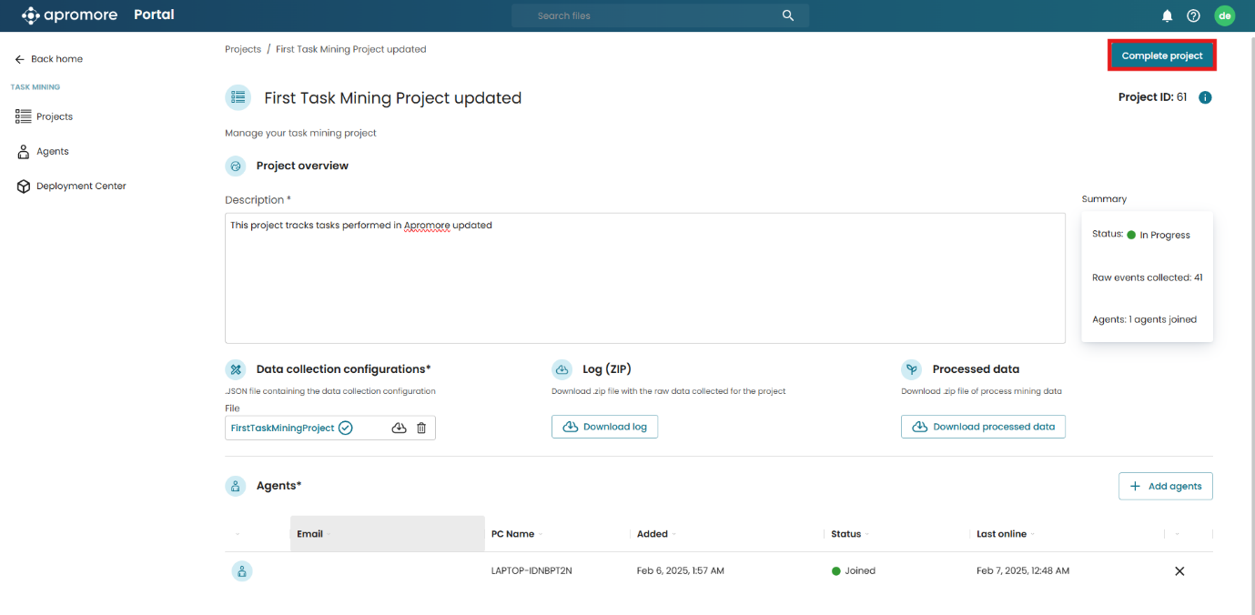Go to Deployment Center in sidebar

(x=80, y=186)
